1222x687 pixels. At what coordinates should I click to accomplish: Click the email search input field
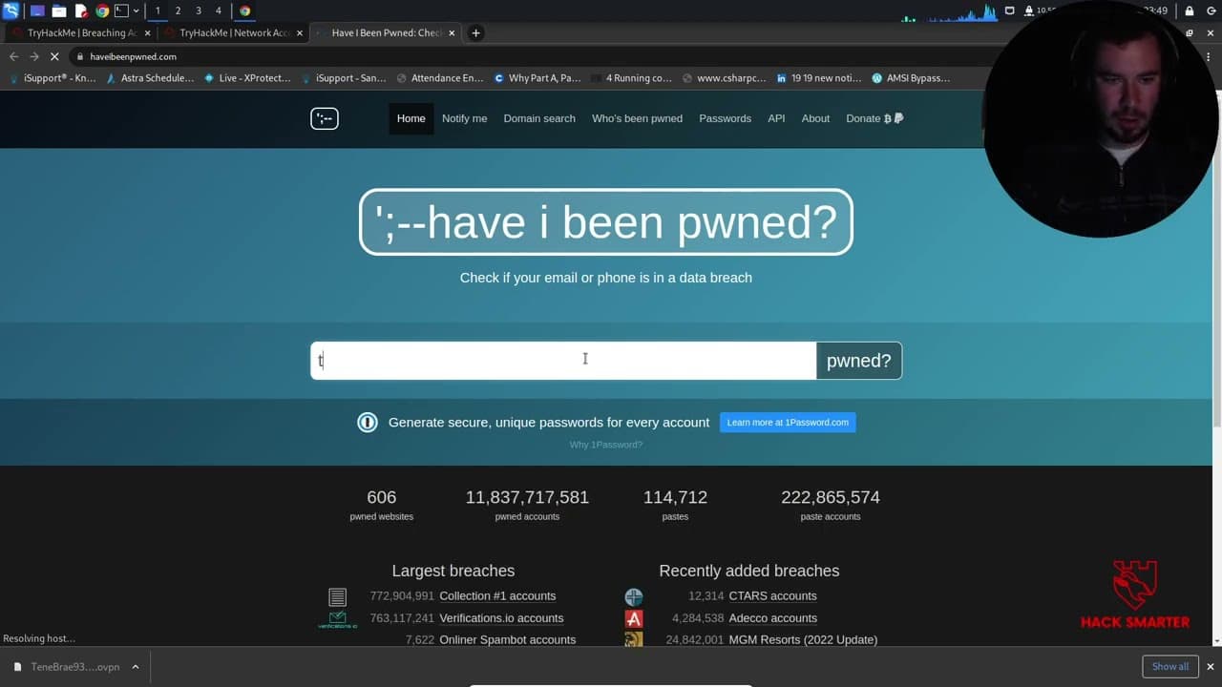[563, 361]
